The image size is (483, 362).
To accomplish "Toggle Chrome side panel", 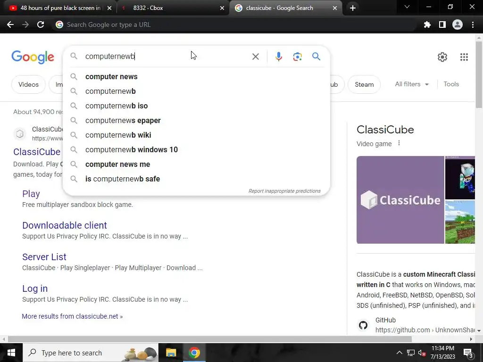I will click(x=442, y=25).
